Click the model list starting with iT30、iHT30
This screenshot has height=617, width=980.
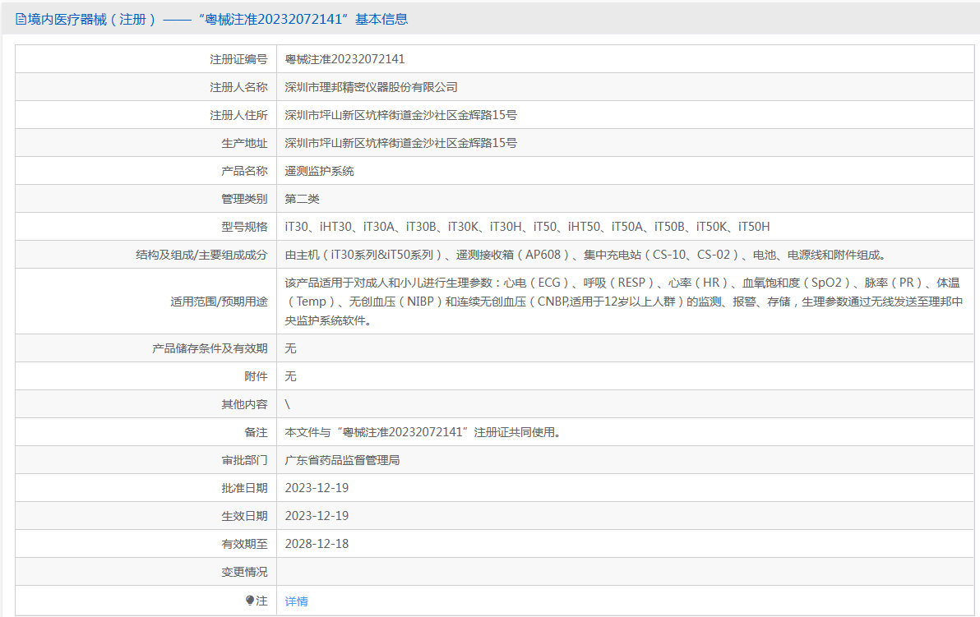pyautogui.click(x=528, y=227)
